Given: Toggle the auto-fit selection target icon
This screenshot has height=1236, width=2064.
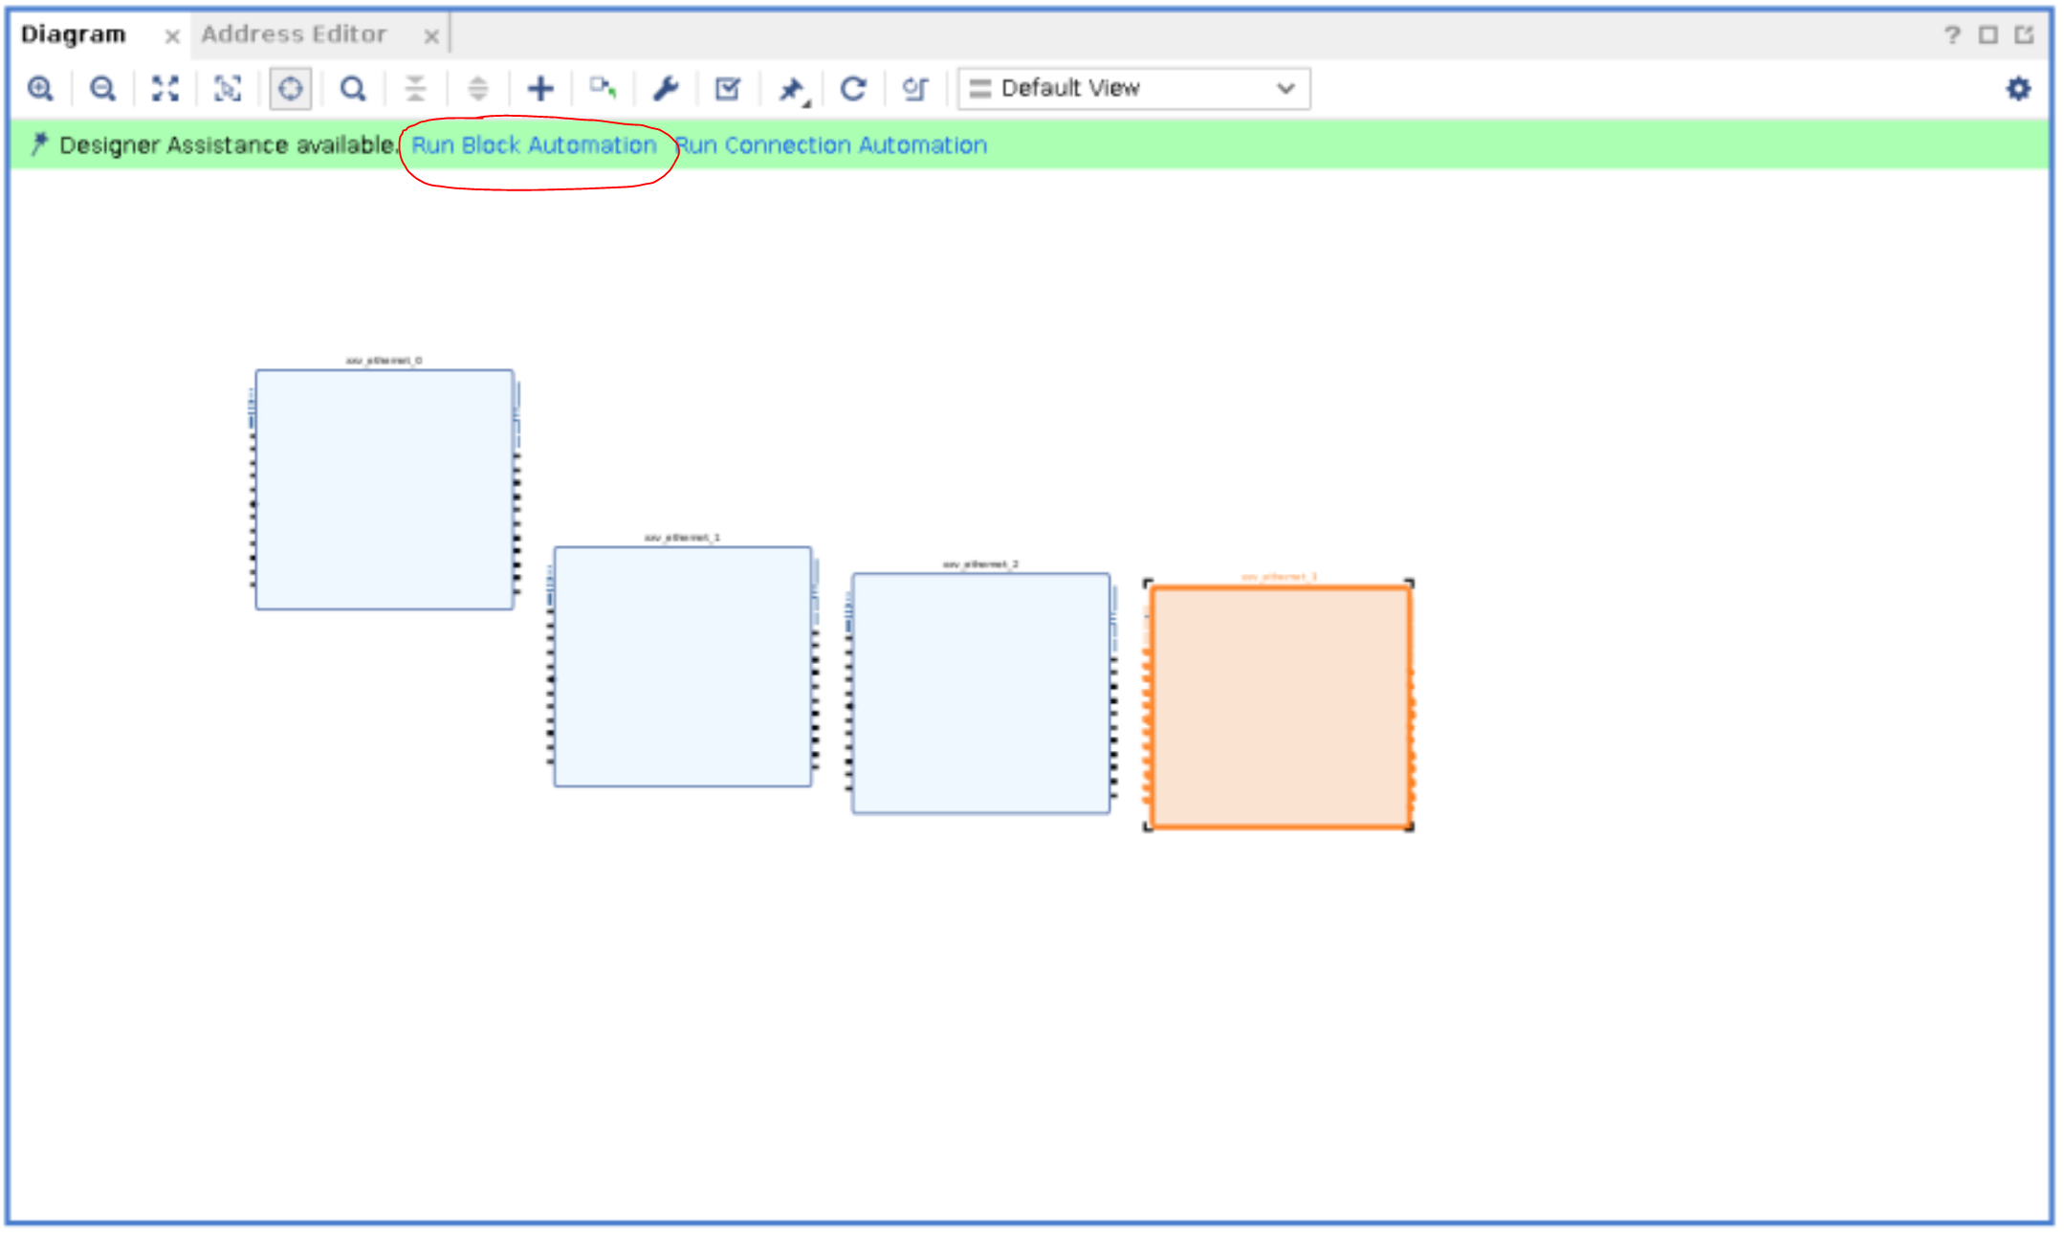Looking at the screenshot, I should (290, 89).
